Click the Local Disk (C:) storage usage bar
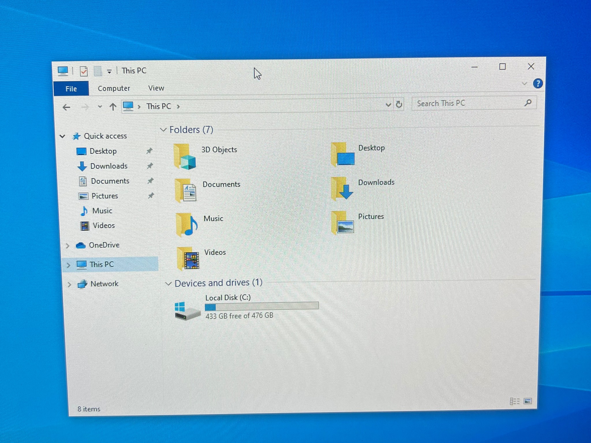The image size is (591, 443). pyautogui.click(x=262, y=306)
